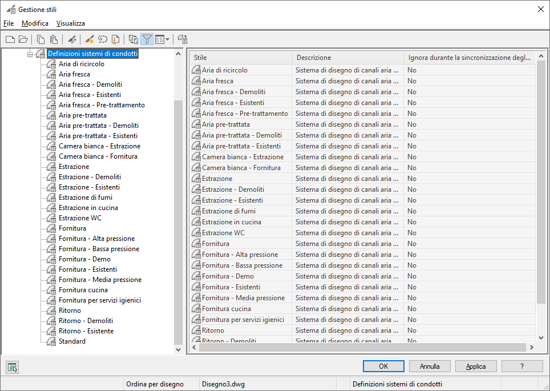Click the Edit Style brush icon
This screenshot has height=391, width=550.
[x=72, y=39]
